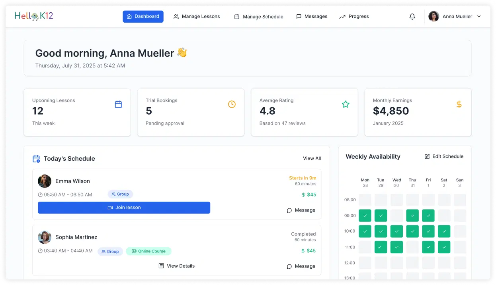Click the Thu 31 column header
This screenshot has width=496, height=285.
point(412,183)
